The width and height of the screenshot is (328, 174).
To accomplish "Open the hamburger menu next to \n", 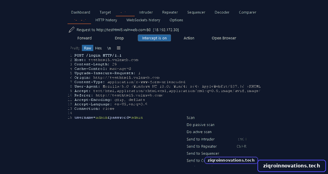I will click(x=118, y=48).
